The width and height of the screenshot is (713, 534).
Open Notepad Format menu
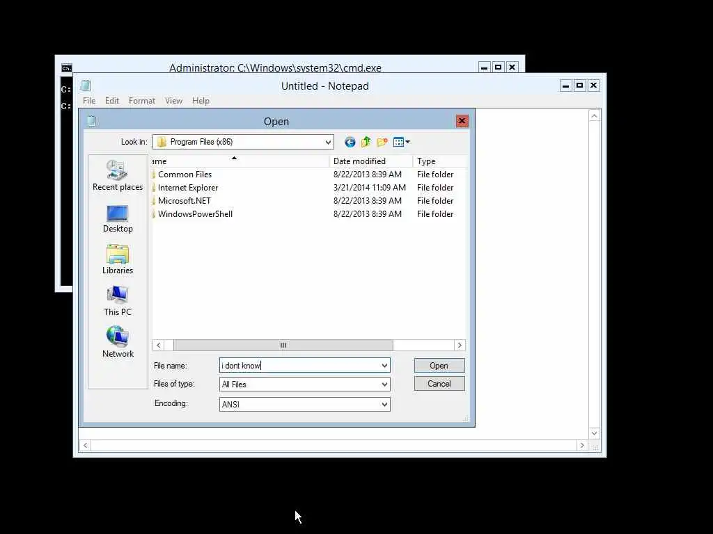click(x=142, y=101)
